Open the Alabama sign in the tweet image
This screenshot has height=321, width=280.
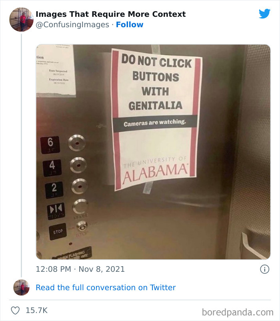pos(156,120)
